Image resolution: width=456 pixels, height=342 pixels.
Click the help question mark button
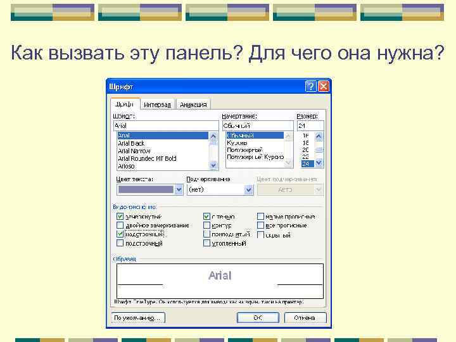pyautogui.click(x=310, y=86)
